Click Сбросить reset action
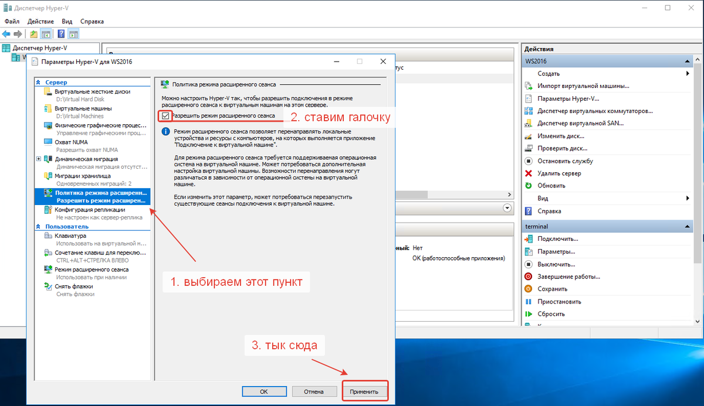Viewport: 704px width, 406px height. tap(551, 314)
